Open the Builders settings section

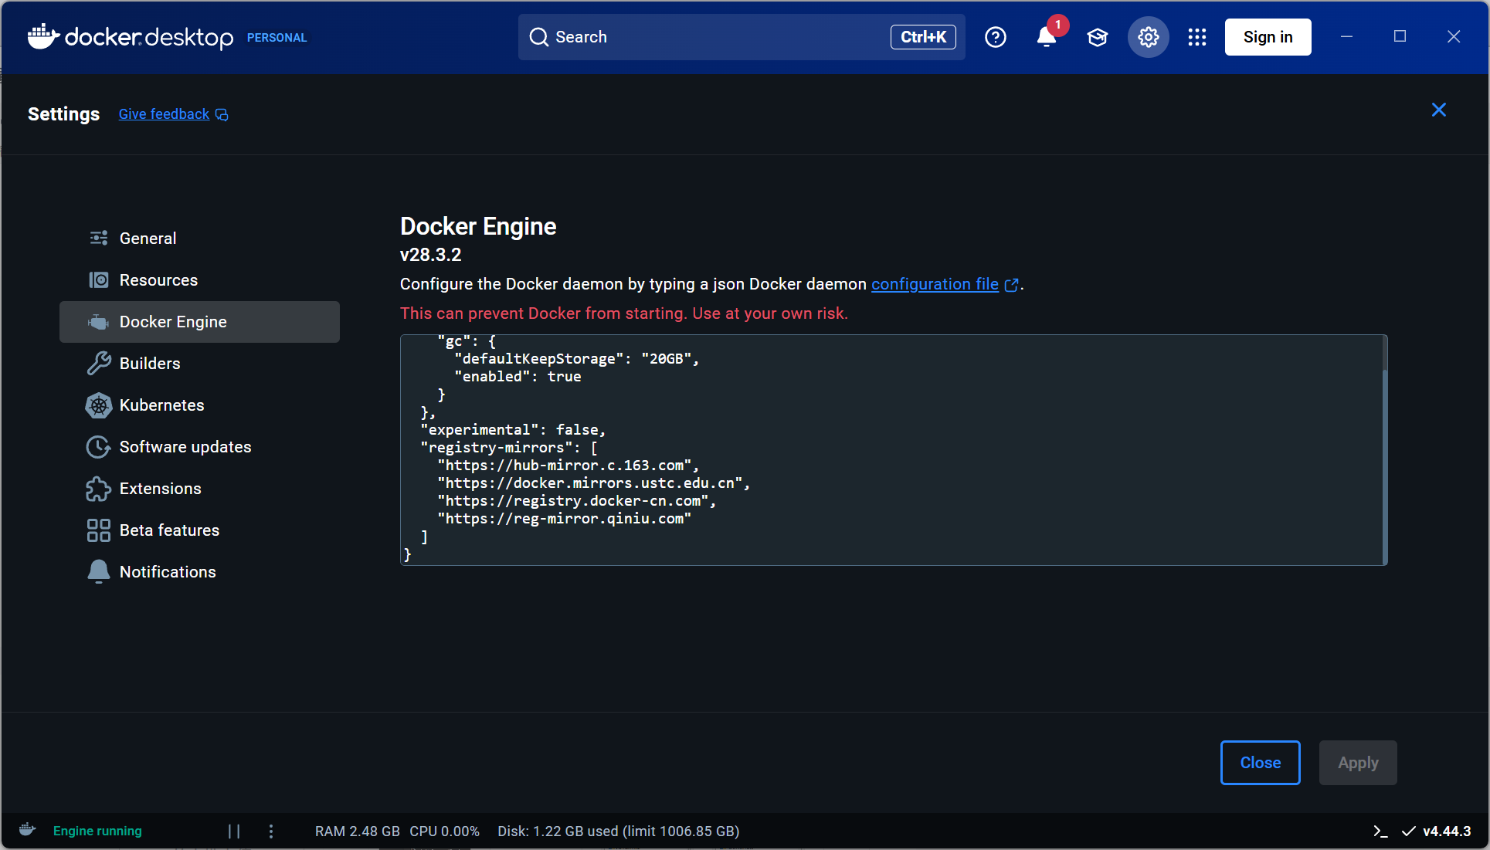(199, 364)
